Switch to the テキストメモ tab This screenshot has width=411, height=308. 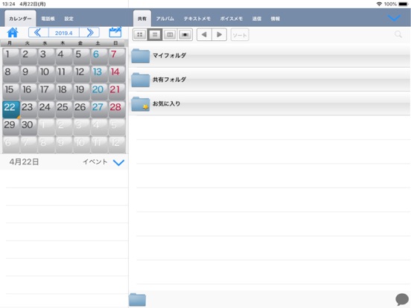point(197,19)
